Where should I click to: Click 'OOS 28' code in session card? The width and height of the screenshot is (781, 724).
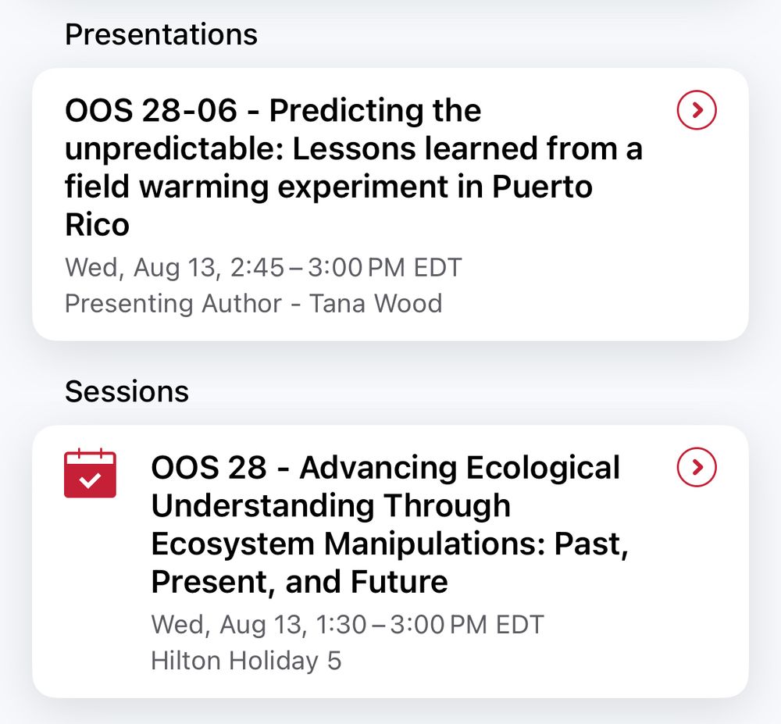[x=209, y=468]
